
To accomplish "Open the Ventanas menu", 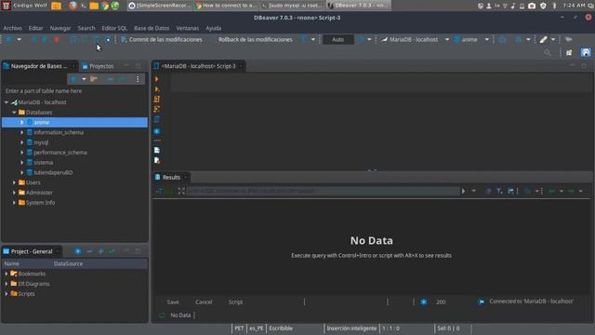I will [187, 28].
